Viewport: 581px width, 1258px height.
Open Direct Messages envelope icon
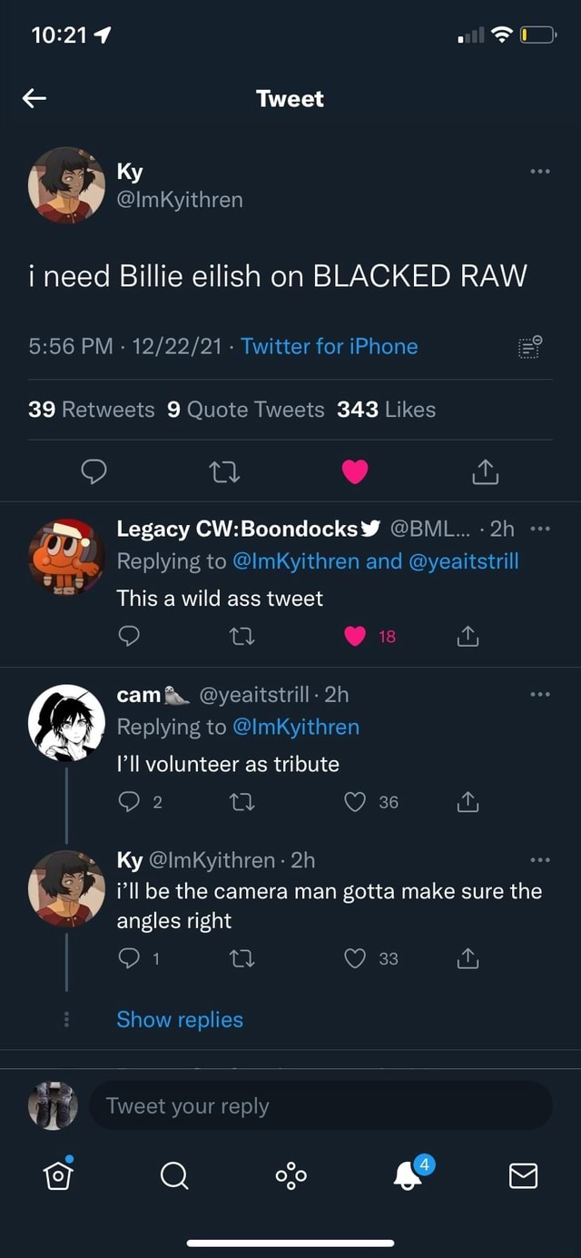coord(523,1176)
